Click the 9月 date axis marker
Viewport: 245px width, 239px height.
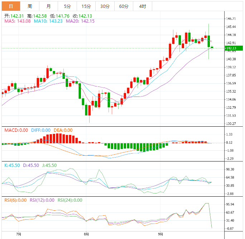click(x=161, y=234)
